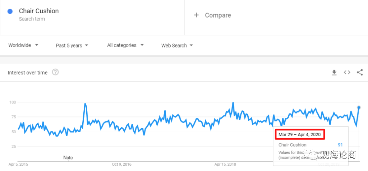This screenshot has width=368, height=171.
Task: Click the plus icon beside Compare
Action: click(x=196, y=15)
